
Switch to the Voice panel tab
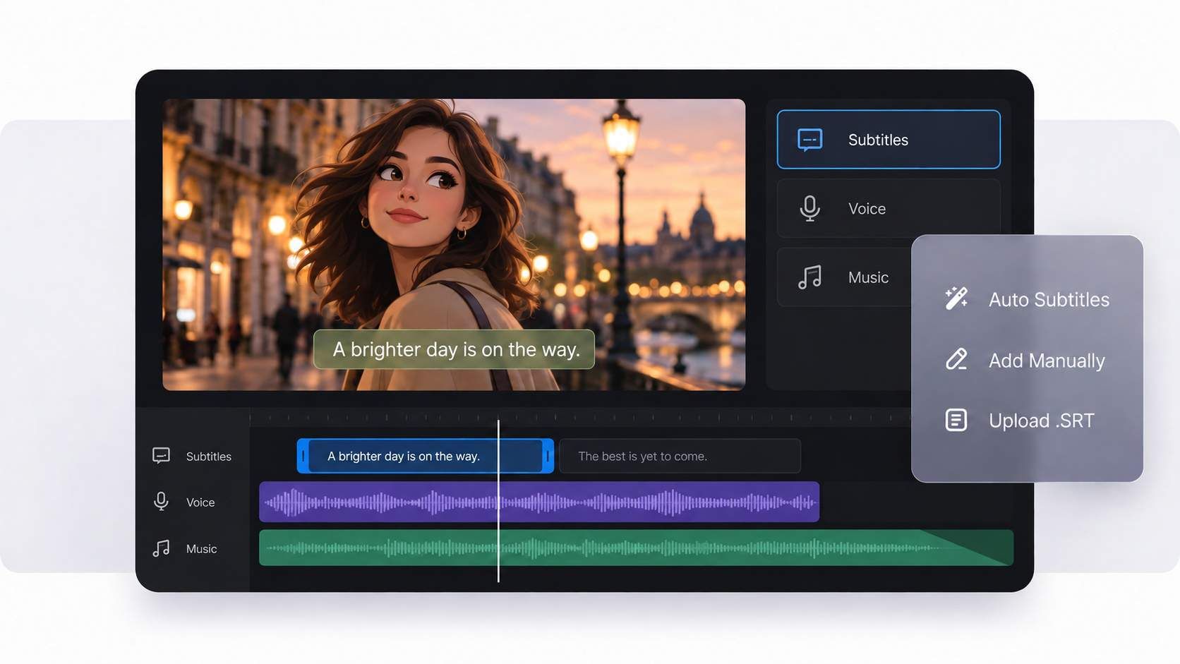[889, 208]
